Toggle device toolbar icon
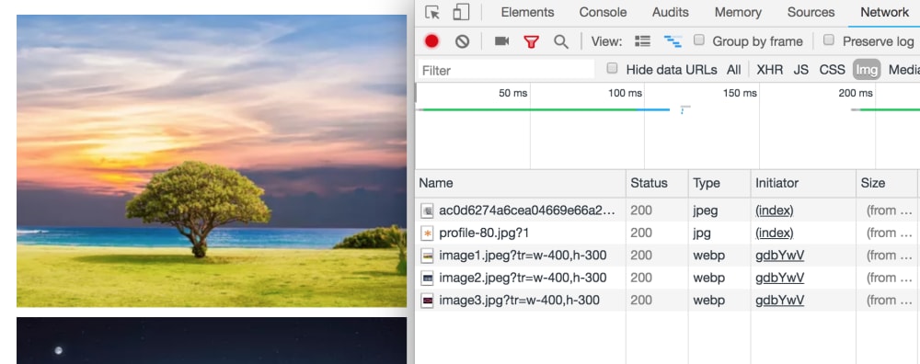 pos(461,12)
